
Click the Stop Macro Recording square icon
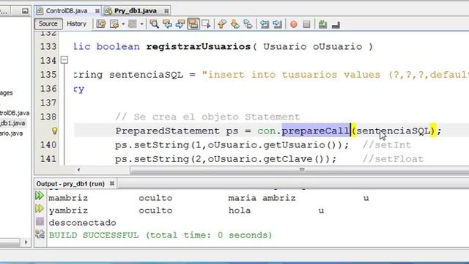[306, 24]
